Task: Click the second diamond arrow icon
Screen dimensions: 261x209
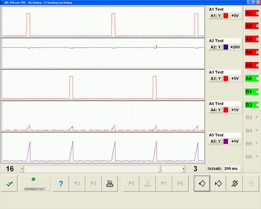Action: [218, 184]
